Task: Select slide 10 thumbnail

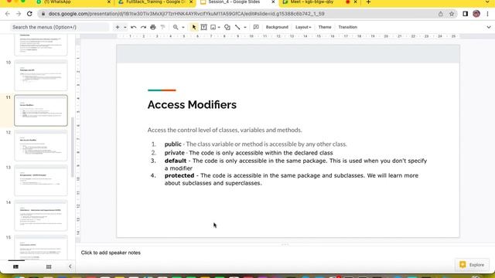Action: point(41,76)
